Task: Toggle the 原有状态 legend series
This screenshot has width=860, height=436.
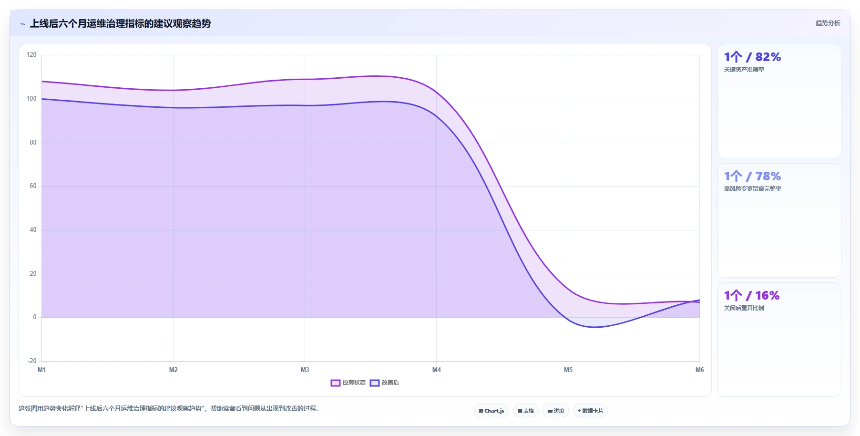Action: point(348,383)
